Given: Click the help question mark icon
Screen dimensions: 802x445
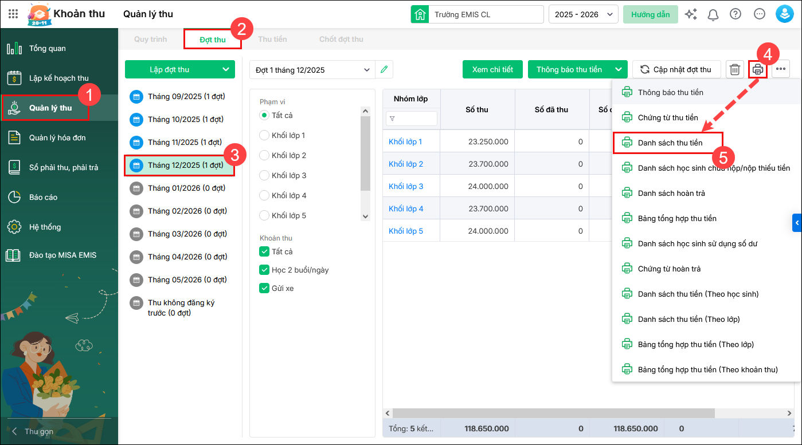Looking at the screenshot, I should click(736, 14).
